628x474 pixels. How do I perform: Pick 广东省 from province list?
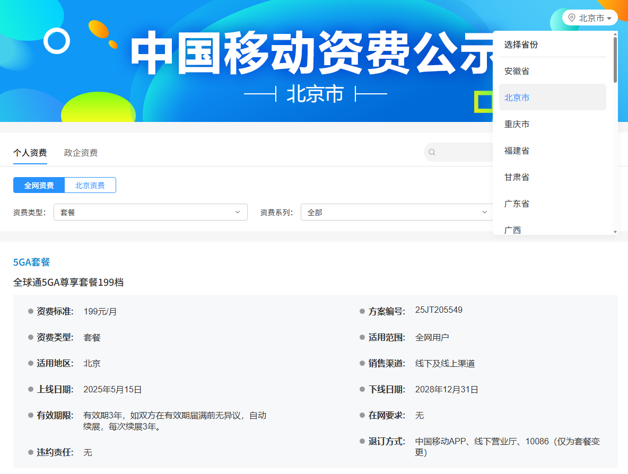pos(517,204)
